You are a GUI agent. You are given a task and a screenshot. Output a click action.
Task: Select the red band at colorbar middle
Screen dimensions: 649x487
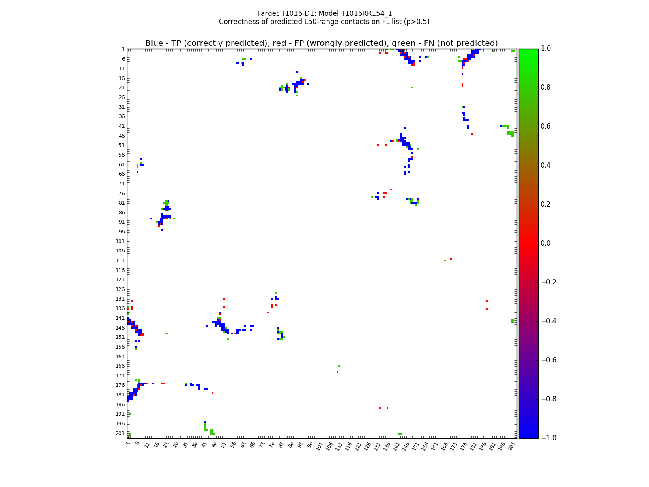point(528,243)
